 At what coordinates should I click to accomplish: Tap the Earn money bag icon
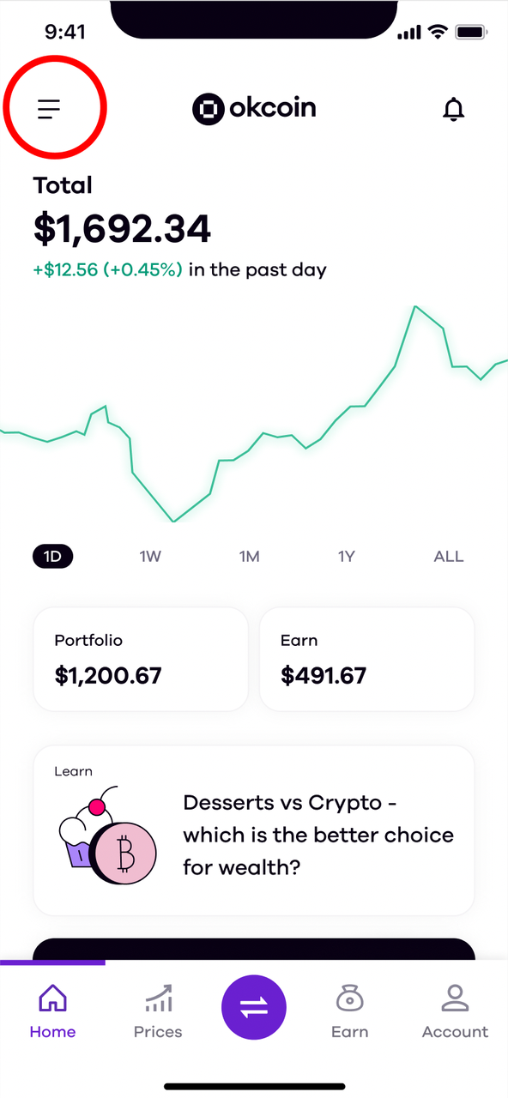(x=350, y=998)
